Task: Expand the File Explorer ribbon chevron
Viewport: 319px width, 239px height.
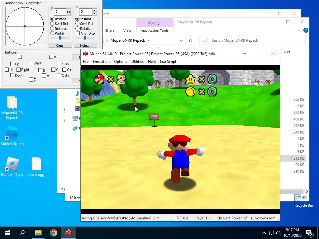Action: 299,30
